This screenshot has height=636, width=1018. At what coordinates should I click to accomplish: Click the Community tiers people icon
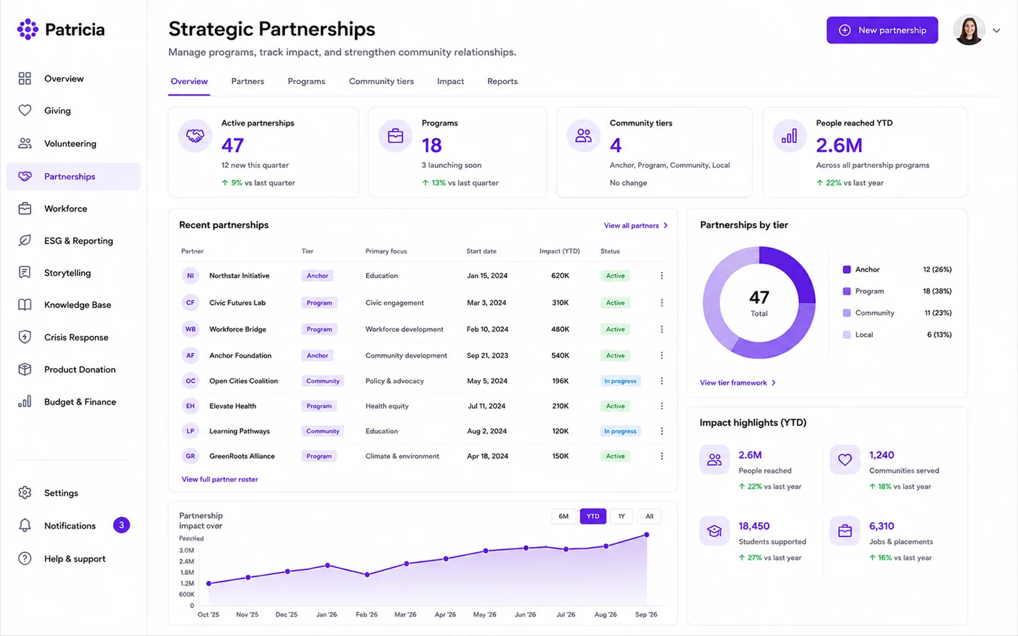583,136
